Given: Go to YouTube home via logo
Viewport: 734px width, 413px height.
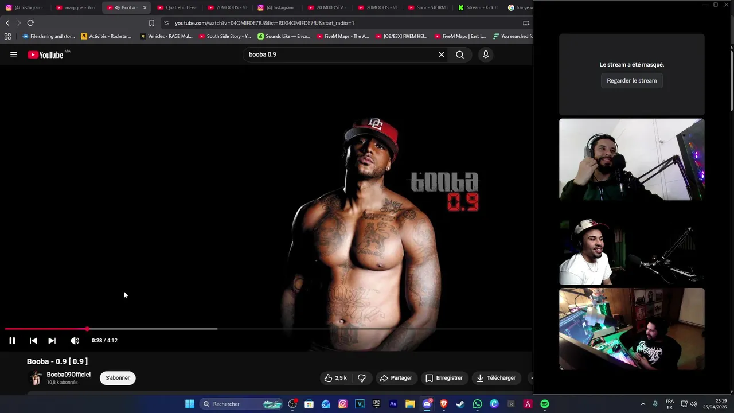Looking at the screenshot, I should (45, 54).
